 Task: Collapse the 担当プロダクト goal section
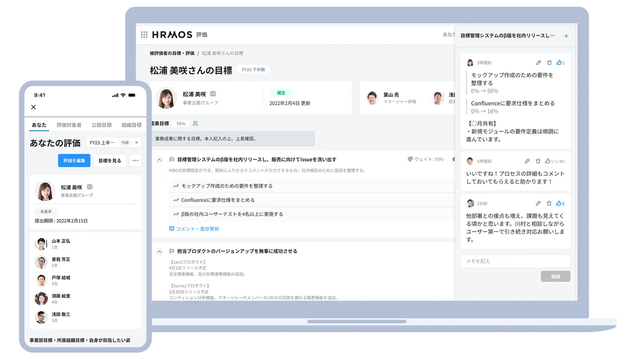[x=159, y=251]
